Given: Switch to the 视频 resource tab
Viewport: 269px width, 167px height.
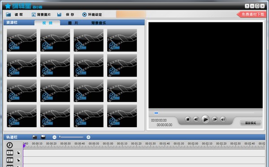Looking at the screenshot, I should [48, 23].
